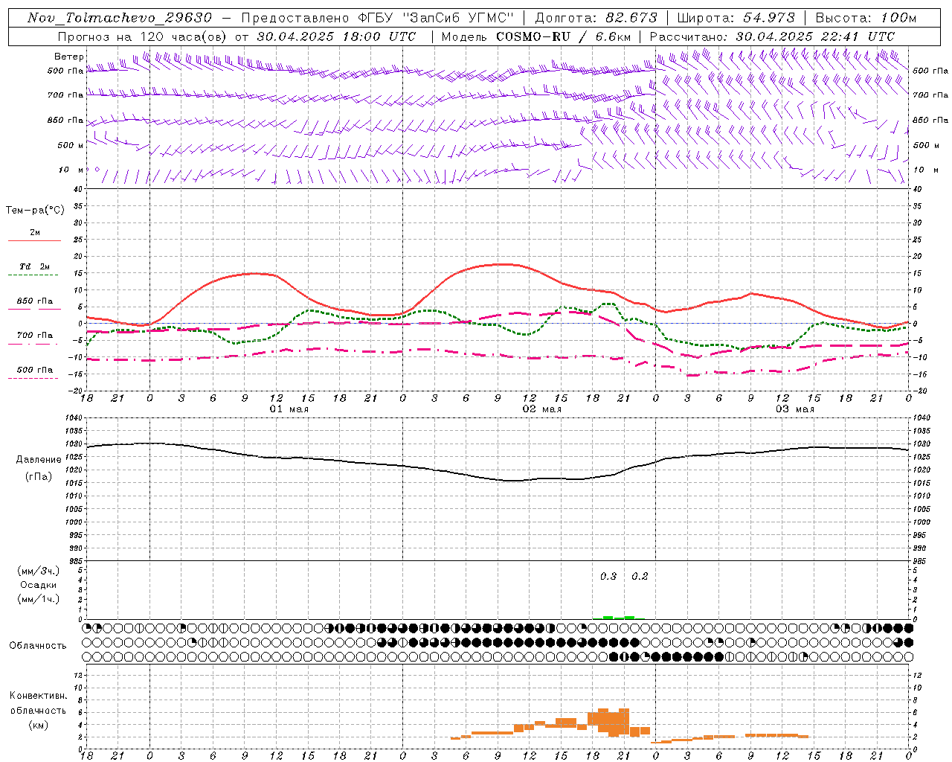Click the solid red 2м legend line

pos(34,241)
